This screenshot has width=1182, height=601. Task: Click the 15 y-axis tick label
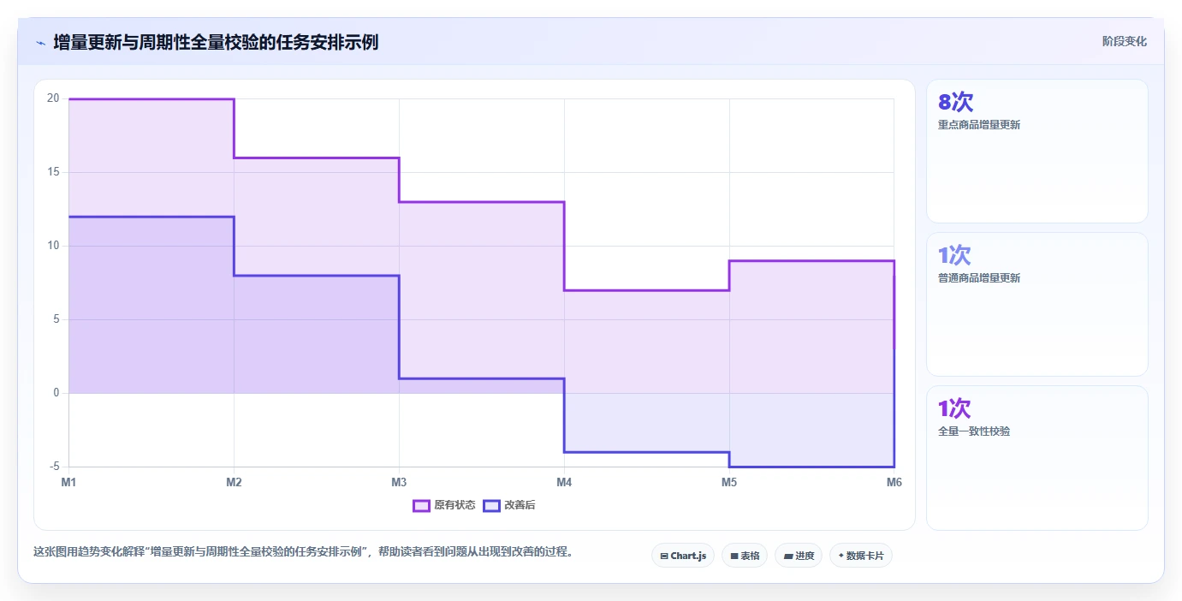[x=53, y=172]
